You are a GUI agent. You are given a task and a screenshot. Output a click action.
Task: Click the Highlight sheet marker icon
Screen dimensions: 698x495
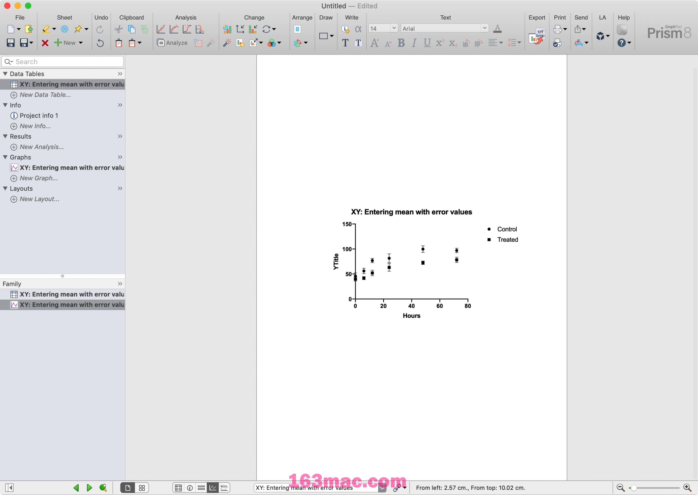point(46,29)
